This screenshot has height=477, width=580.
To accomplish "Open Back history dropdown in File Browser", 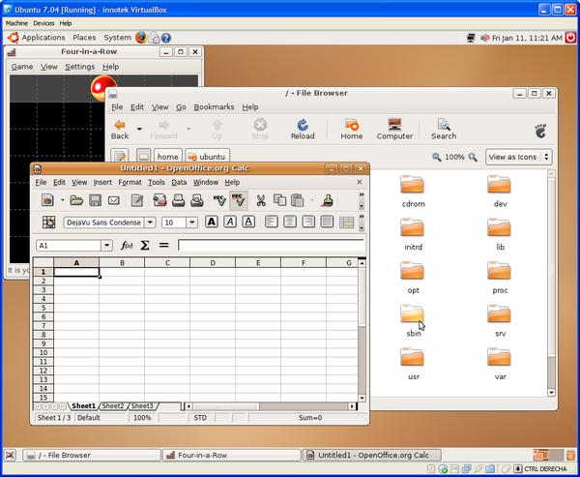I will (139, 129).
